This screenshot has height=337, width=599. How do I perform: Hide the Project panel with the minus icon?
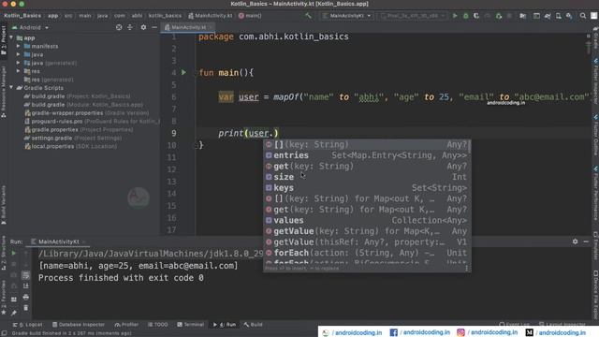pyautogui.click(x=154, y=27)
